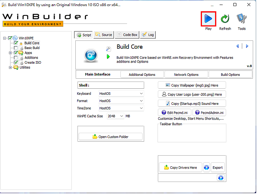Image resolution: width=259 pixels, height=196 pixels.
Task: Expand the Apps tree node
Action: click(10, 53)
